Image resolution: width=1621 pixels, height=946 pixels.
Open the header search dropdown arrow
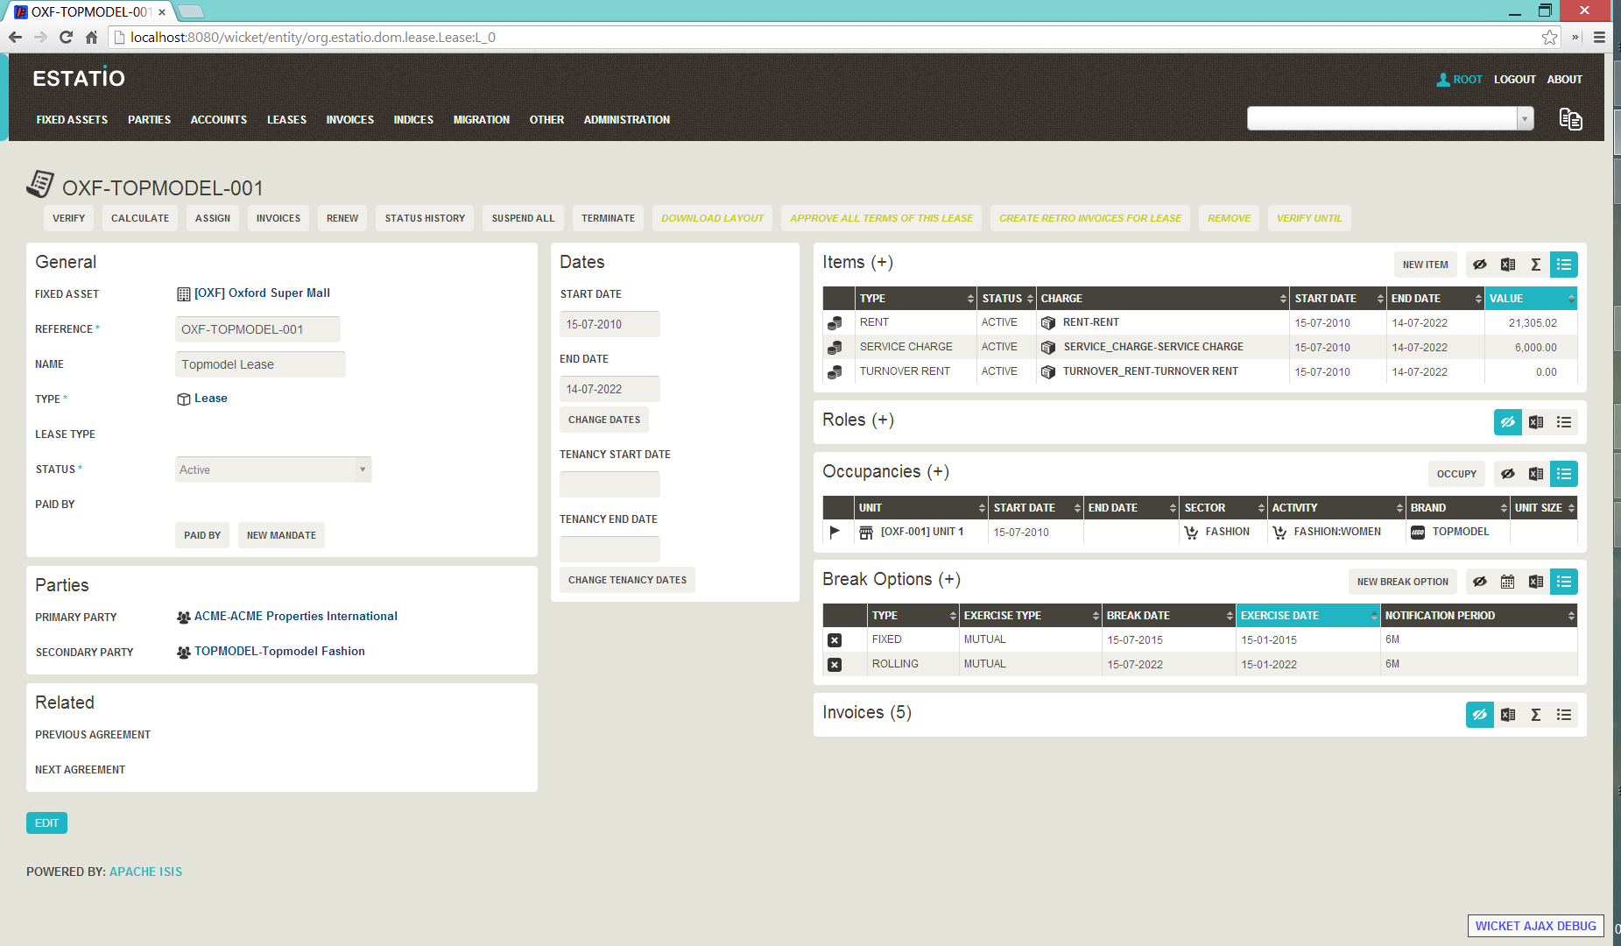(1526, 119)
